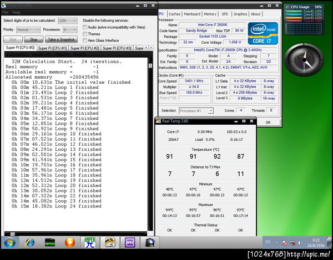Click the disabled Start button
Image resolution: width=333 pixels, height=260 pixels.
(13, 39)
